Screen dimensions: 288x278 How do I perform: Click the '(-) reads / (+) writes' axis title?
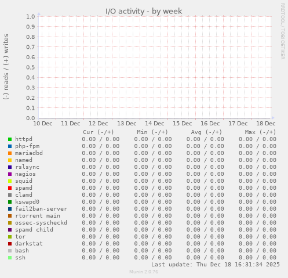6,67
